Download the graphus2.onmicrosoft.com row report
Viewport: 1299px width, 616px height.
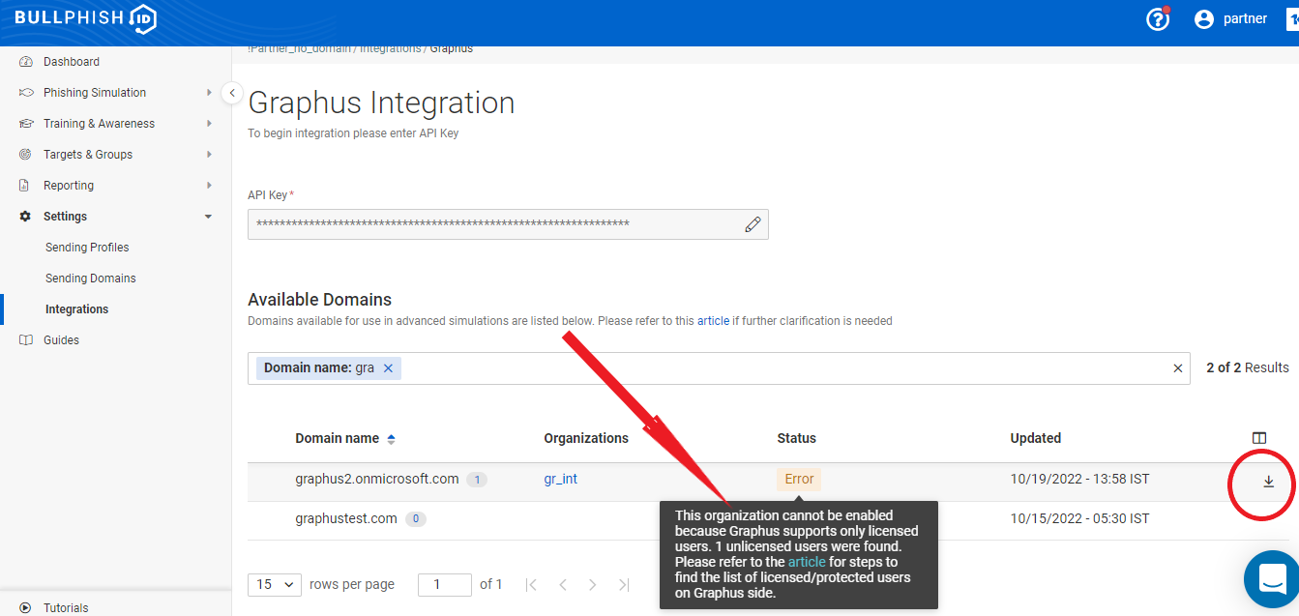coord(1269,482)
